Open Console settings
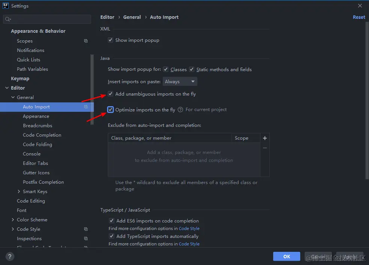Image resolution: width=369 pixels, height=265 pixels. pos(32,154)
